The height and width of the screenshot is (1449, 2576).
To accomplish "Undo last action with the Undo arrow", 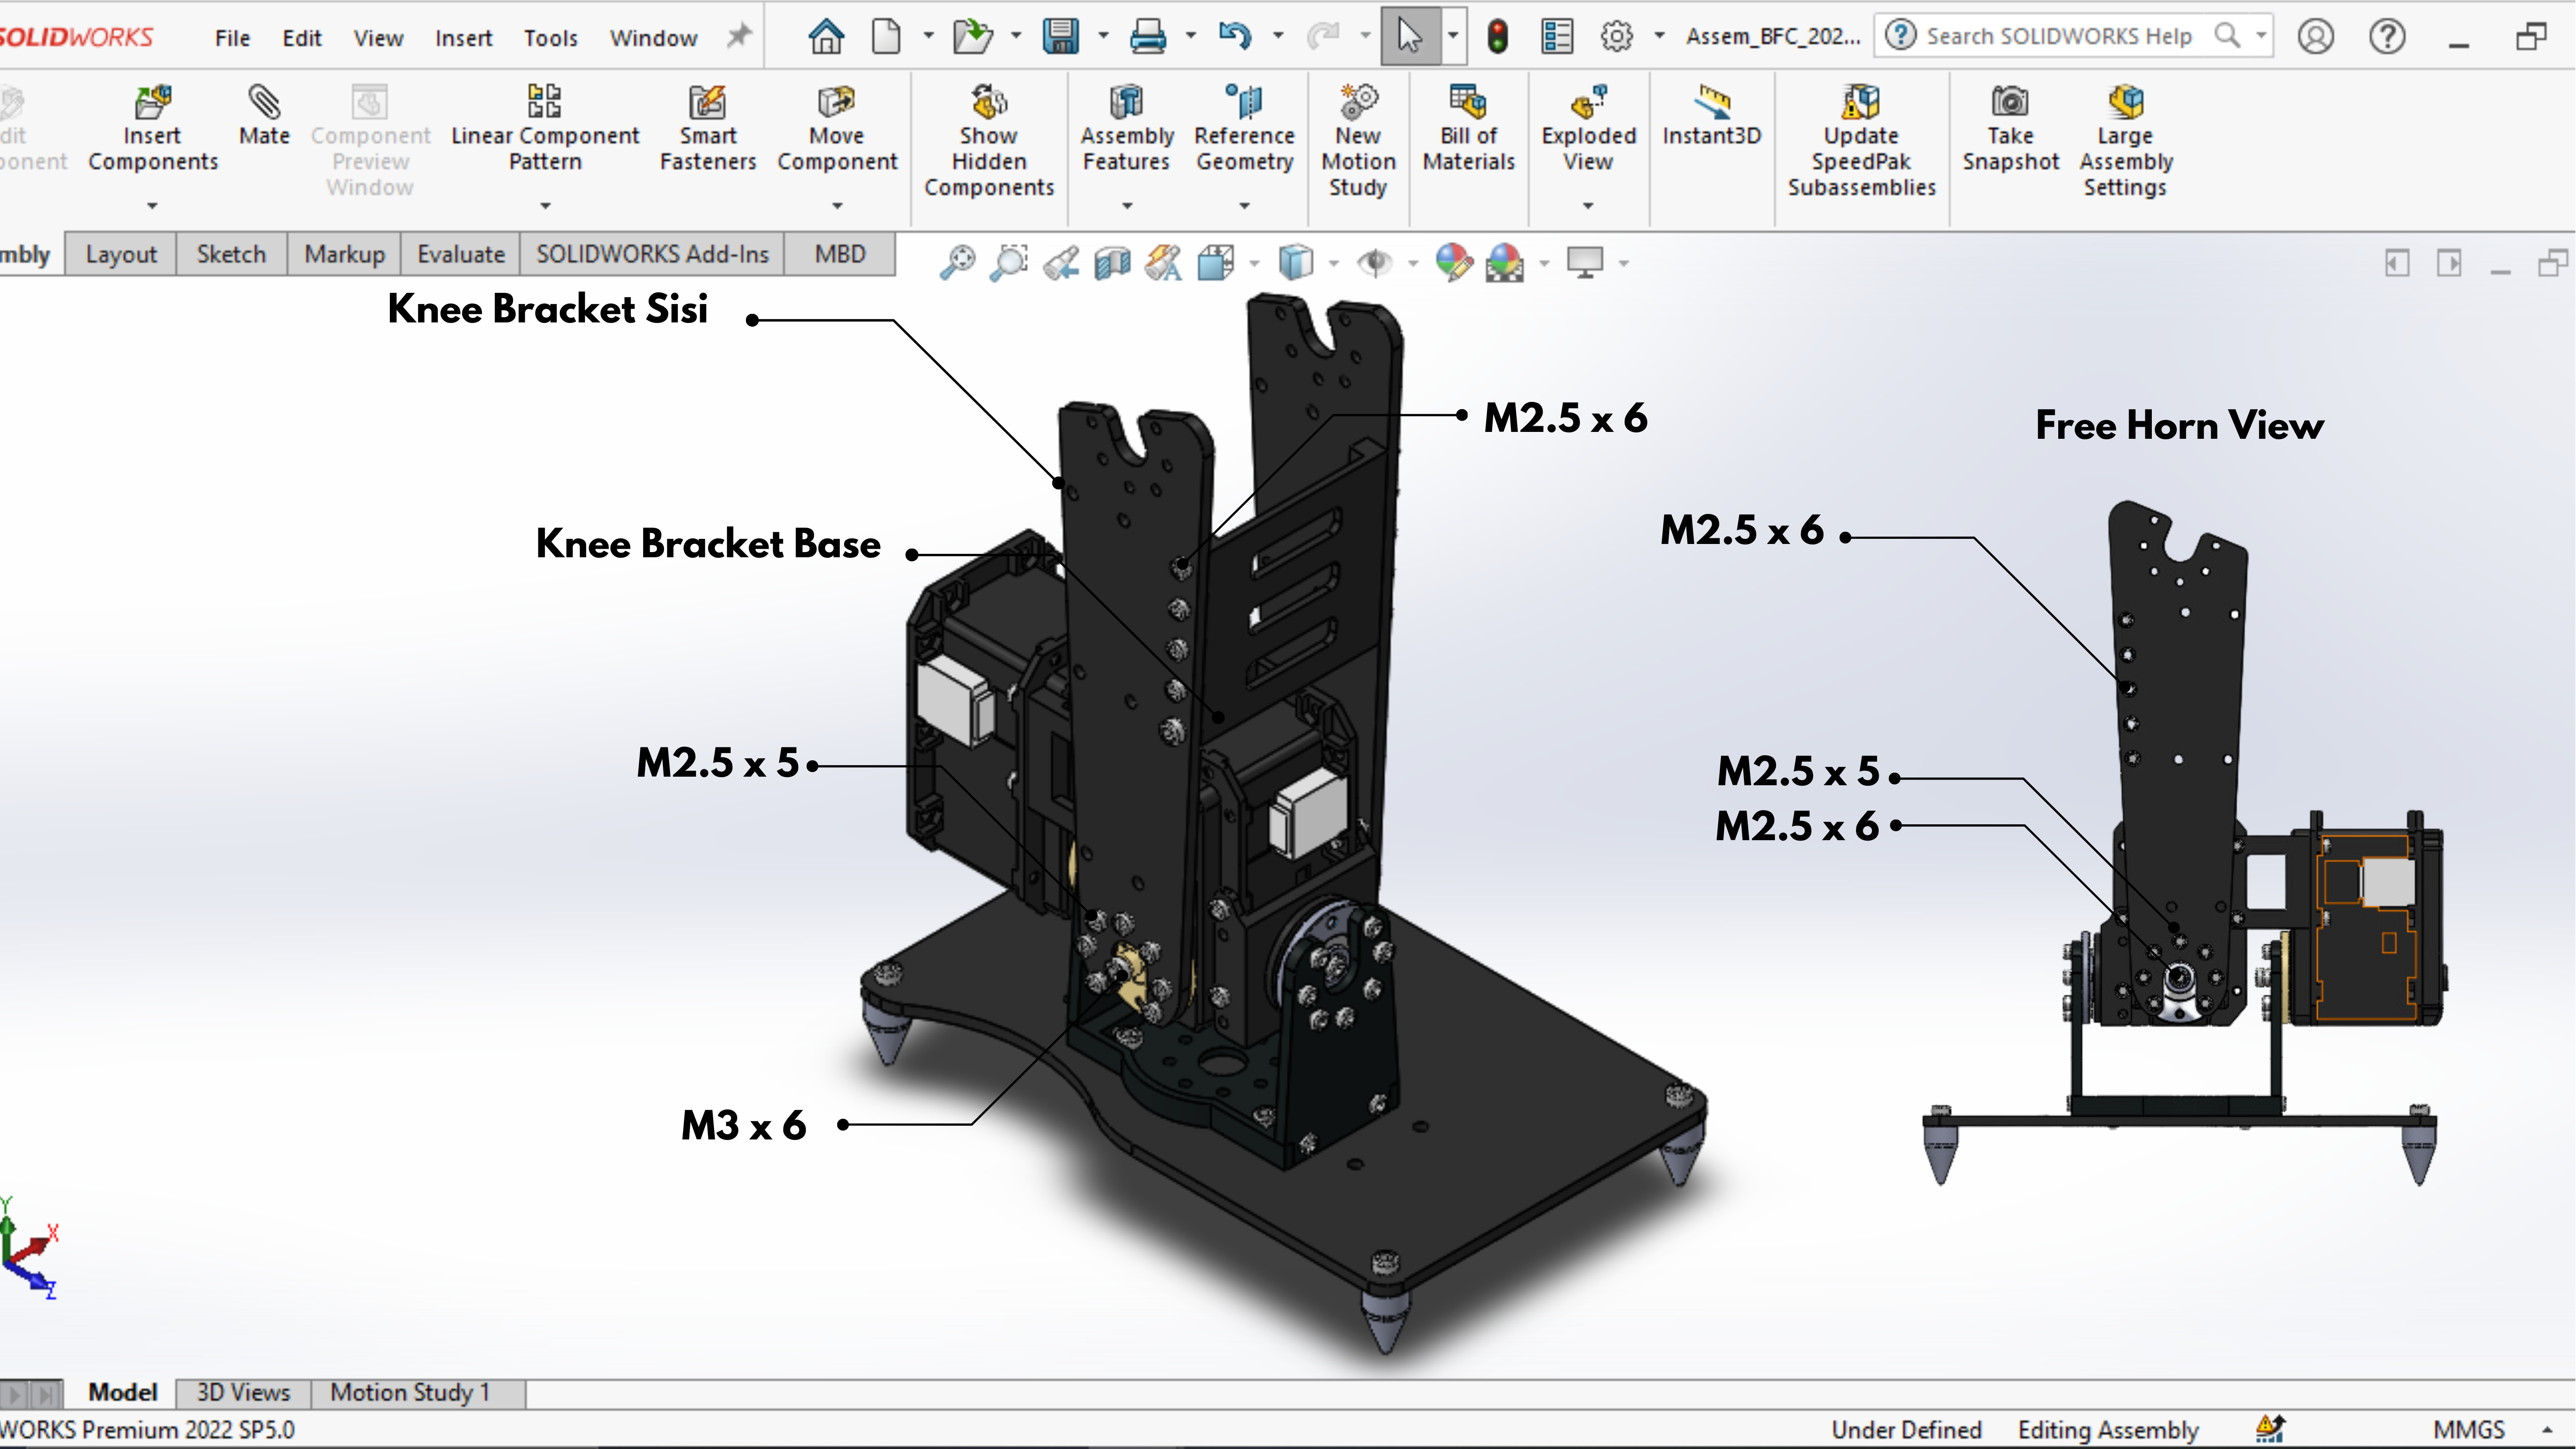I will (x=1235, y=37).
